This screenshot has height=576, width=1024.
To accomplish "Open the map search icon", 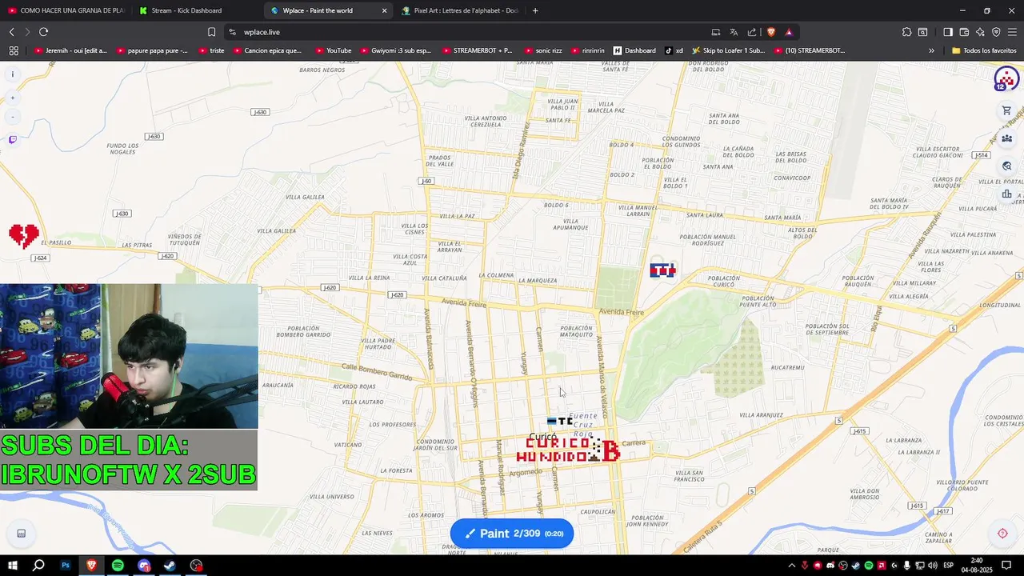I will [x=1006, y=166].
